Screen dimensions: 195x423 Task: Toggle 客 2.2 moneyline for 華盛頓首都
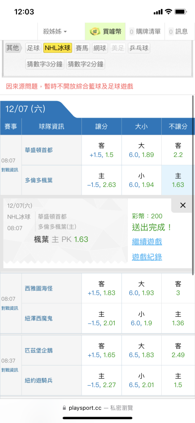(x=178, y=150)
